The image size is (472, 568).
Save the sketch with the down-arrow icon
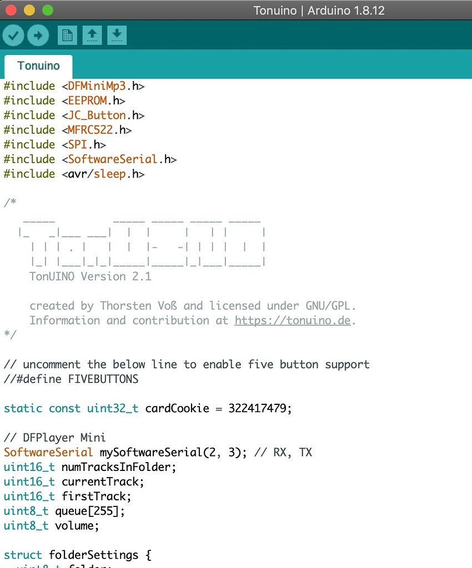tap(117, 35)
